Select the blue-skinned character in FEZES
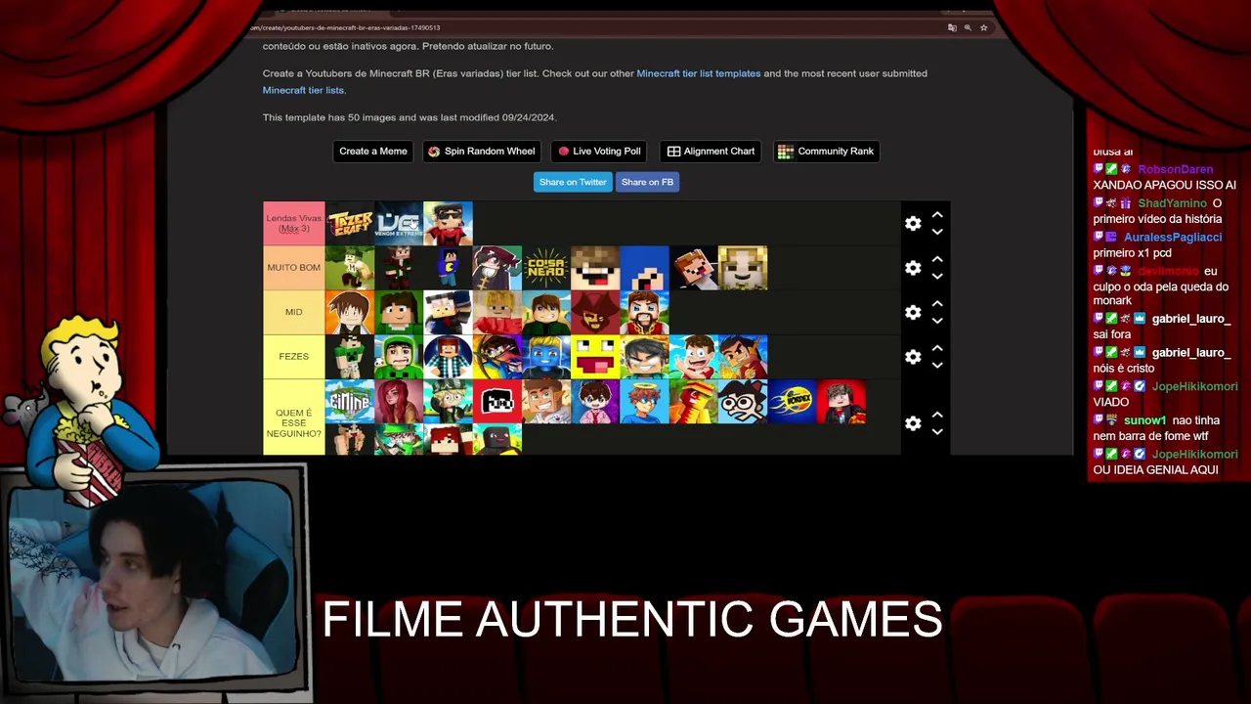This screenshot has width=1251, height=704. tap(546, 357)
